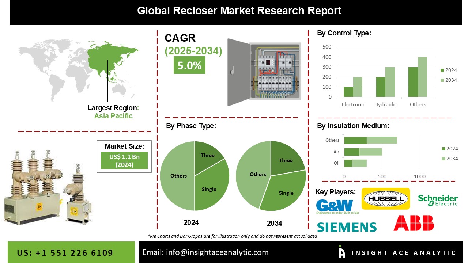Screen dimensions: 468x263
Task: Click the Air axis label
Action: [x=336, y=152]
